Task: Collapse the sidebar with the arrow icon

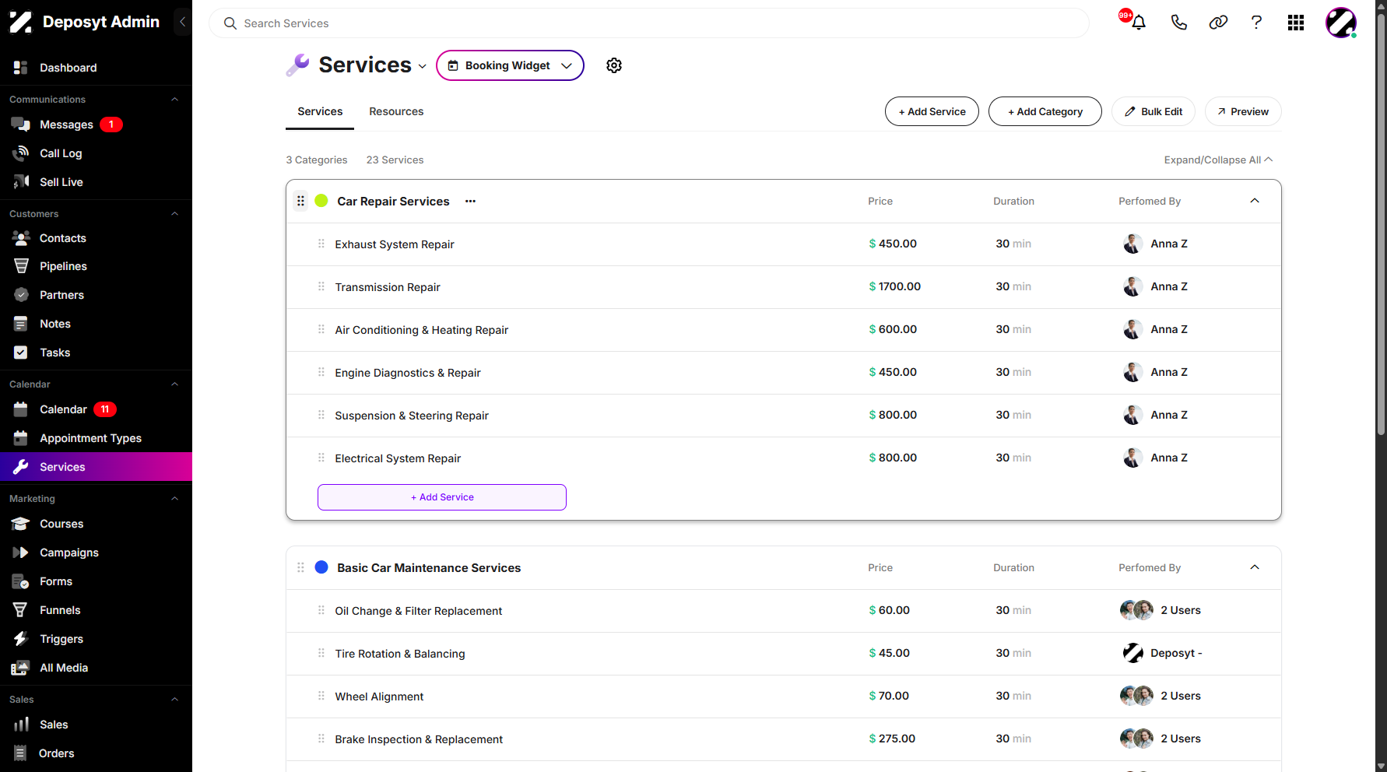Action: [x=182, y=22]
